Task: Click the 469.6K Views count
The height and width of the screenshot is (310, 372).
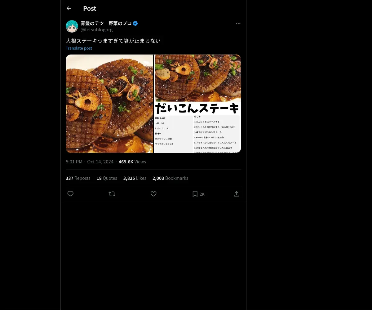Action: pyautogui.click(x=132, y=162)
